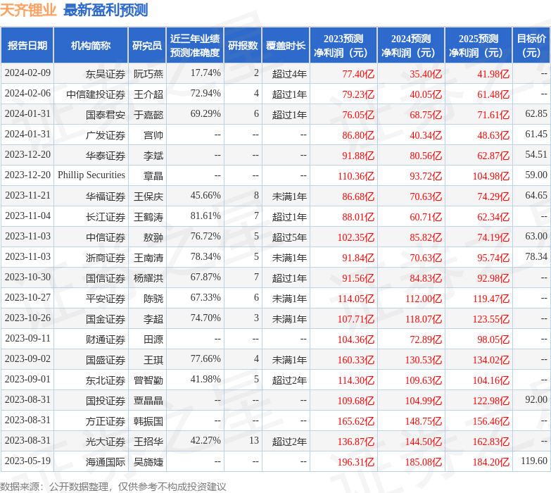Screen dimensions: 551x493
Task: Click the 天齐锂业 title text
Action: (x=28, y=10)
